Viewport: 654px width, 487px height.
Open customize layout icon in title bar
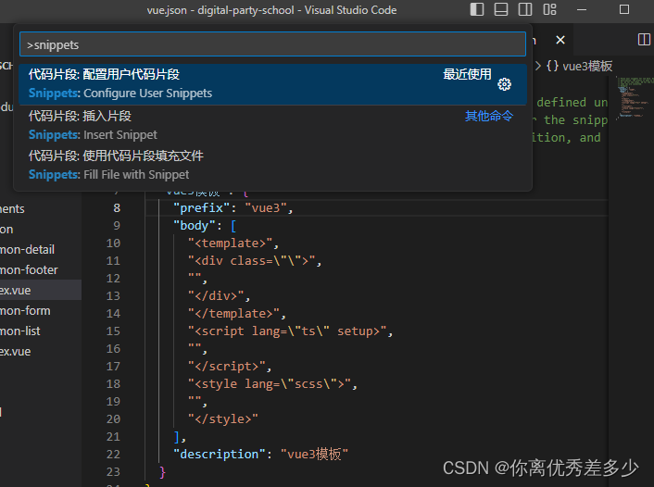549,9
